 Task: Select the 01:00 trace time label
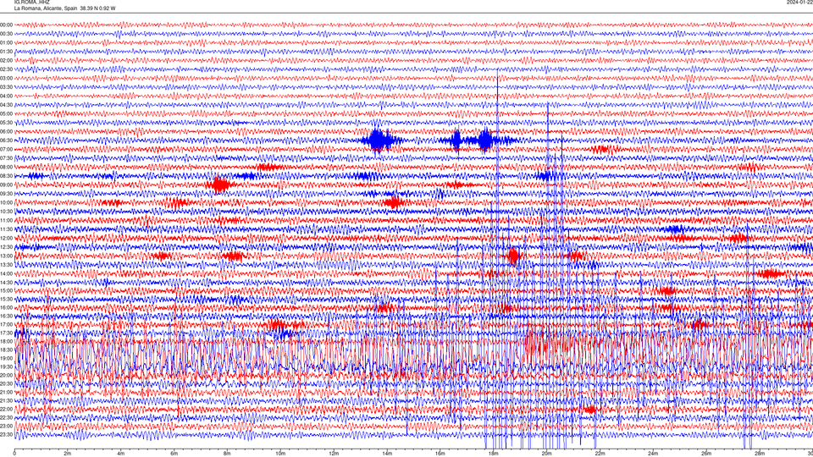6,42
